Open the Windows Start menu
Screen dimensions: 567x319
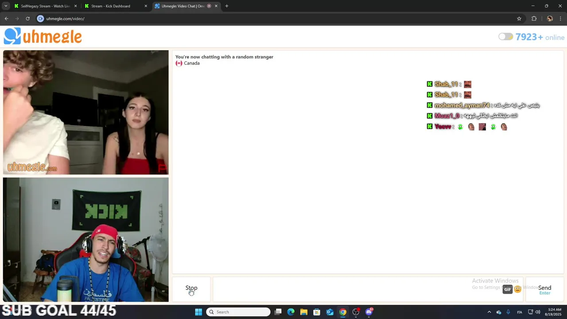click(198, 312)
